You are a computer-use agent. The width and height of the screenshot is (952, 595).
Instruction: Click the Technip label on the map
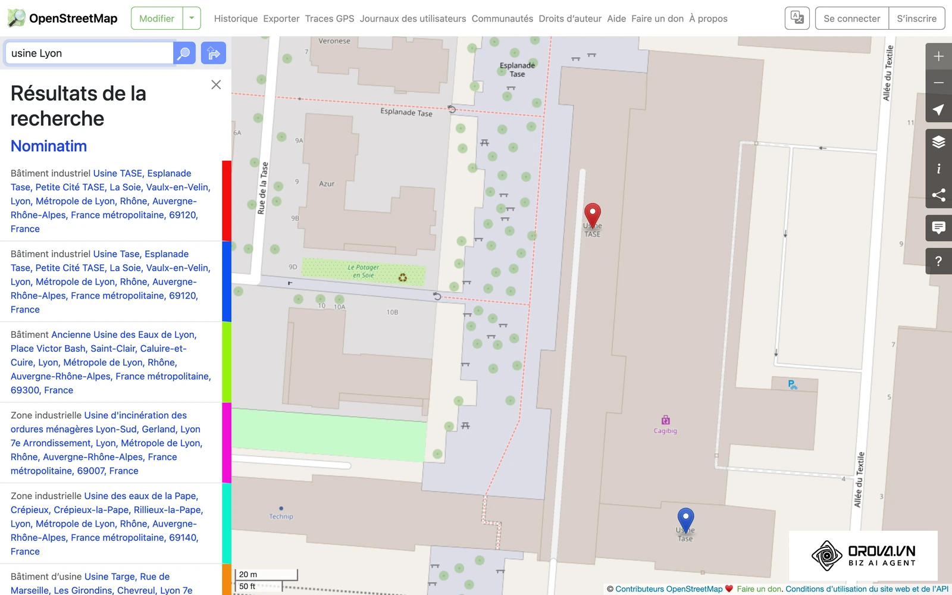pyautogui.click(x=281, y=516)
